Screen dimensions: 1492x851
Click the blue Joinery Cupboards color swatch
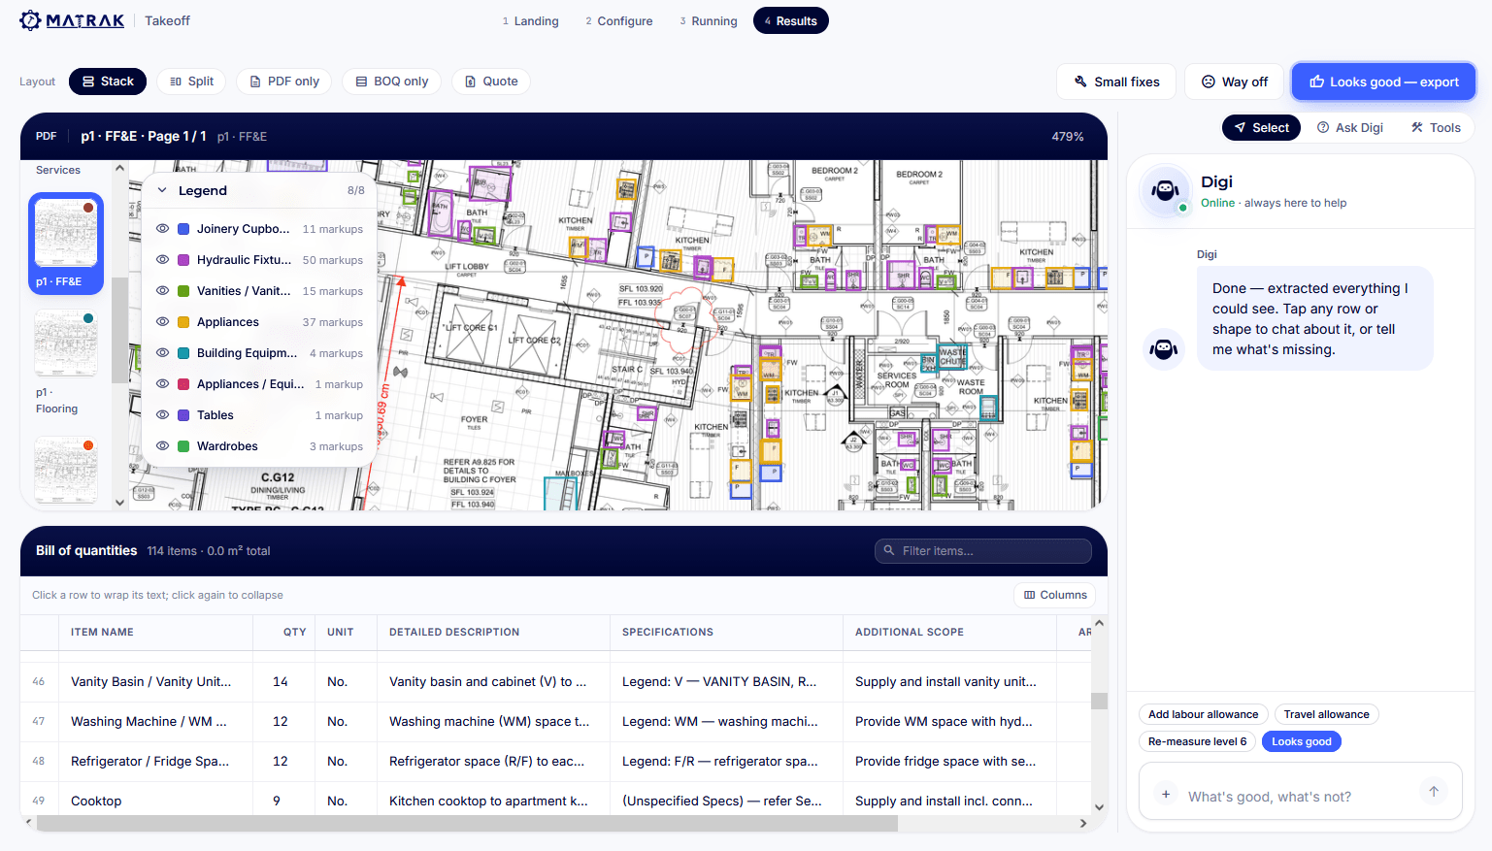(183, 229)
